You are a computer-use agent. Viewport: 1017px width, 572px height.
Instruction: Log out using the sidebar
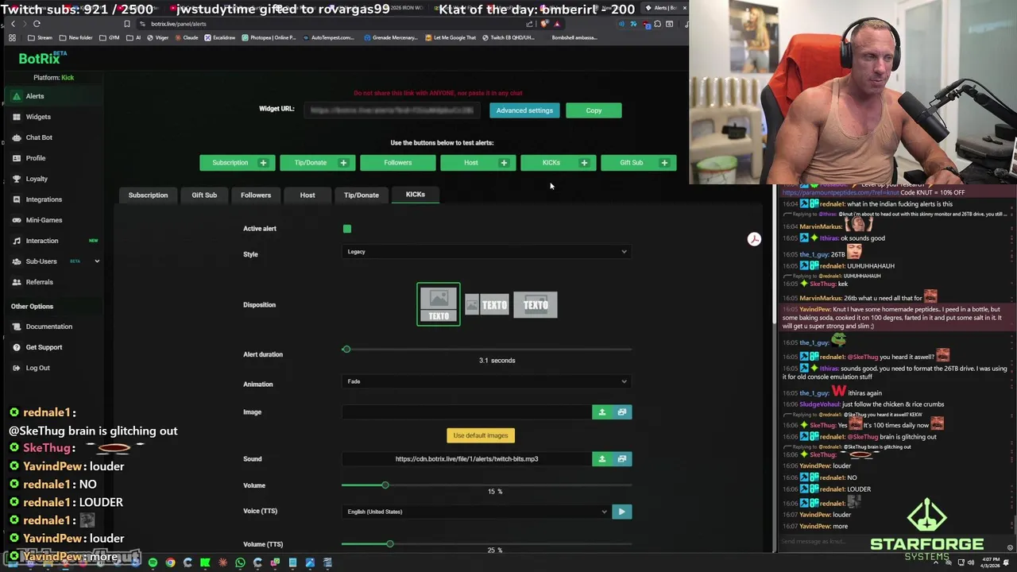click(x=37, y=368)
